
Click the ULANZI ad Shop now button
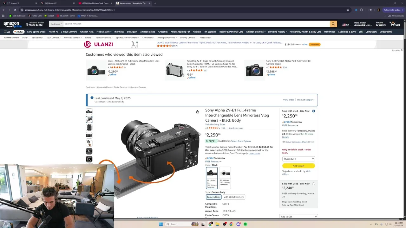tap(315, 44)
